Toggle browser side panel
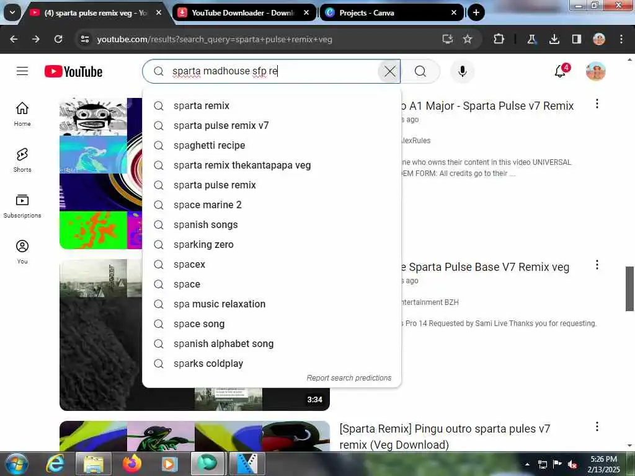 (576, 39)
